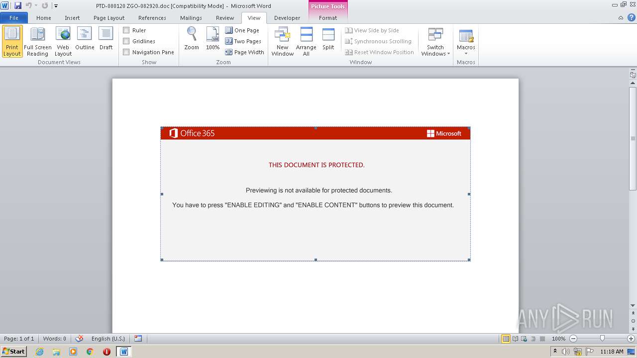
Task: Click the scroll down arrow
Action: (x=633, y=306)
